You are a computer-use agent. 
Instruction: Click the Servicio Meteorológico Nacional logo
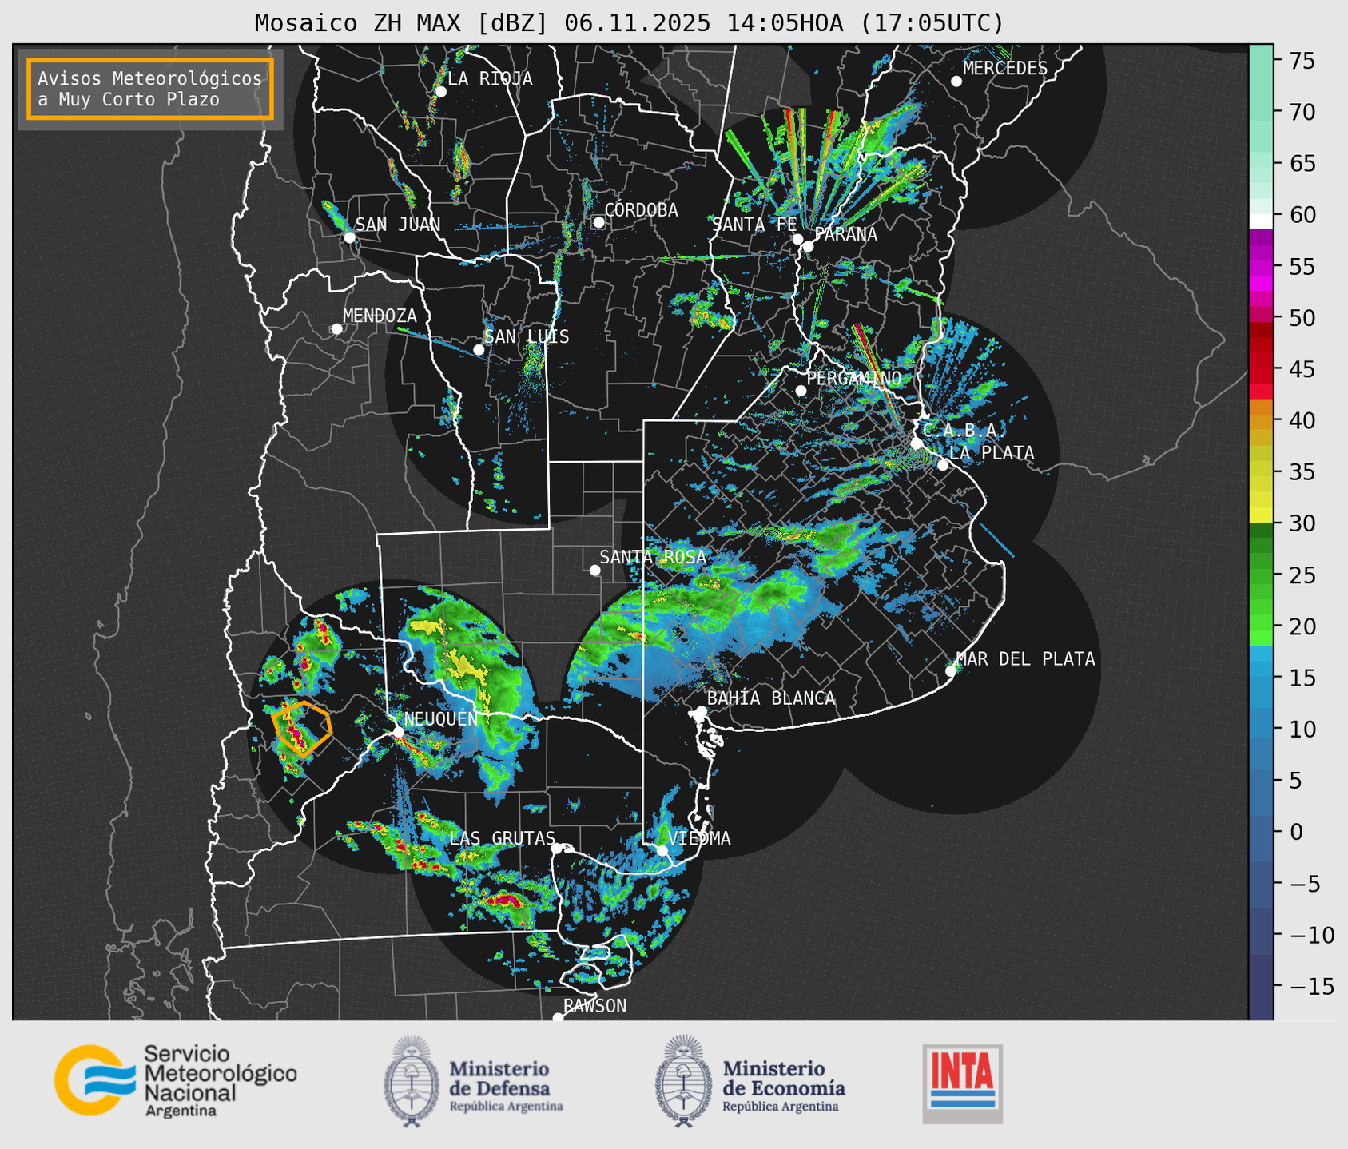(175, 1080)
